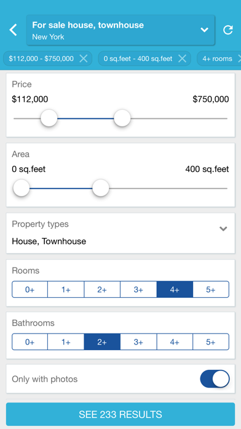Select 2+ in the Bathrooms row

102,341
